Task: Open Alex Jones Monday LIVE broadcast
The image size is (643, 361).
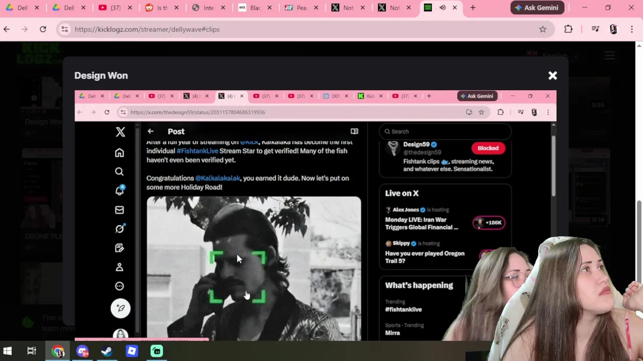Action: click(x=422, y=223)
